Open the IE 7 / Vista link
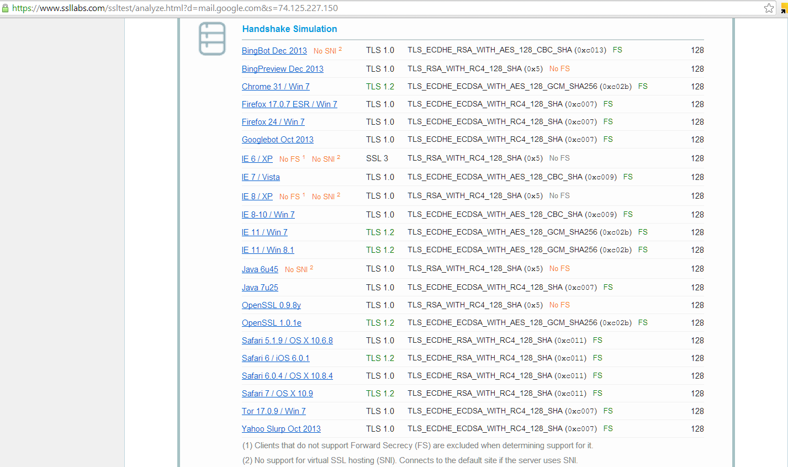The width and height of the screenshot is (788, 467). (x=261, y=177)
